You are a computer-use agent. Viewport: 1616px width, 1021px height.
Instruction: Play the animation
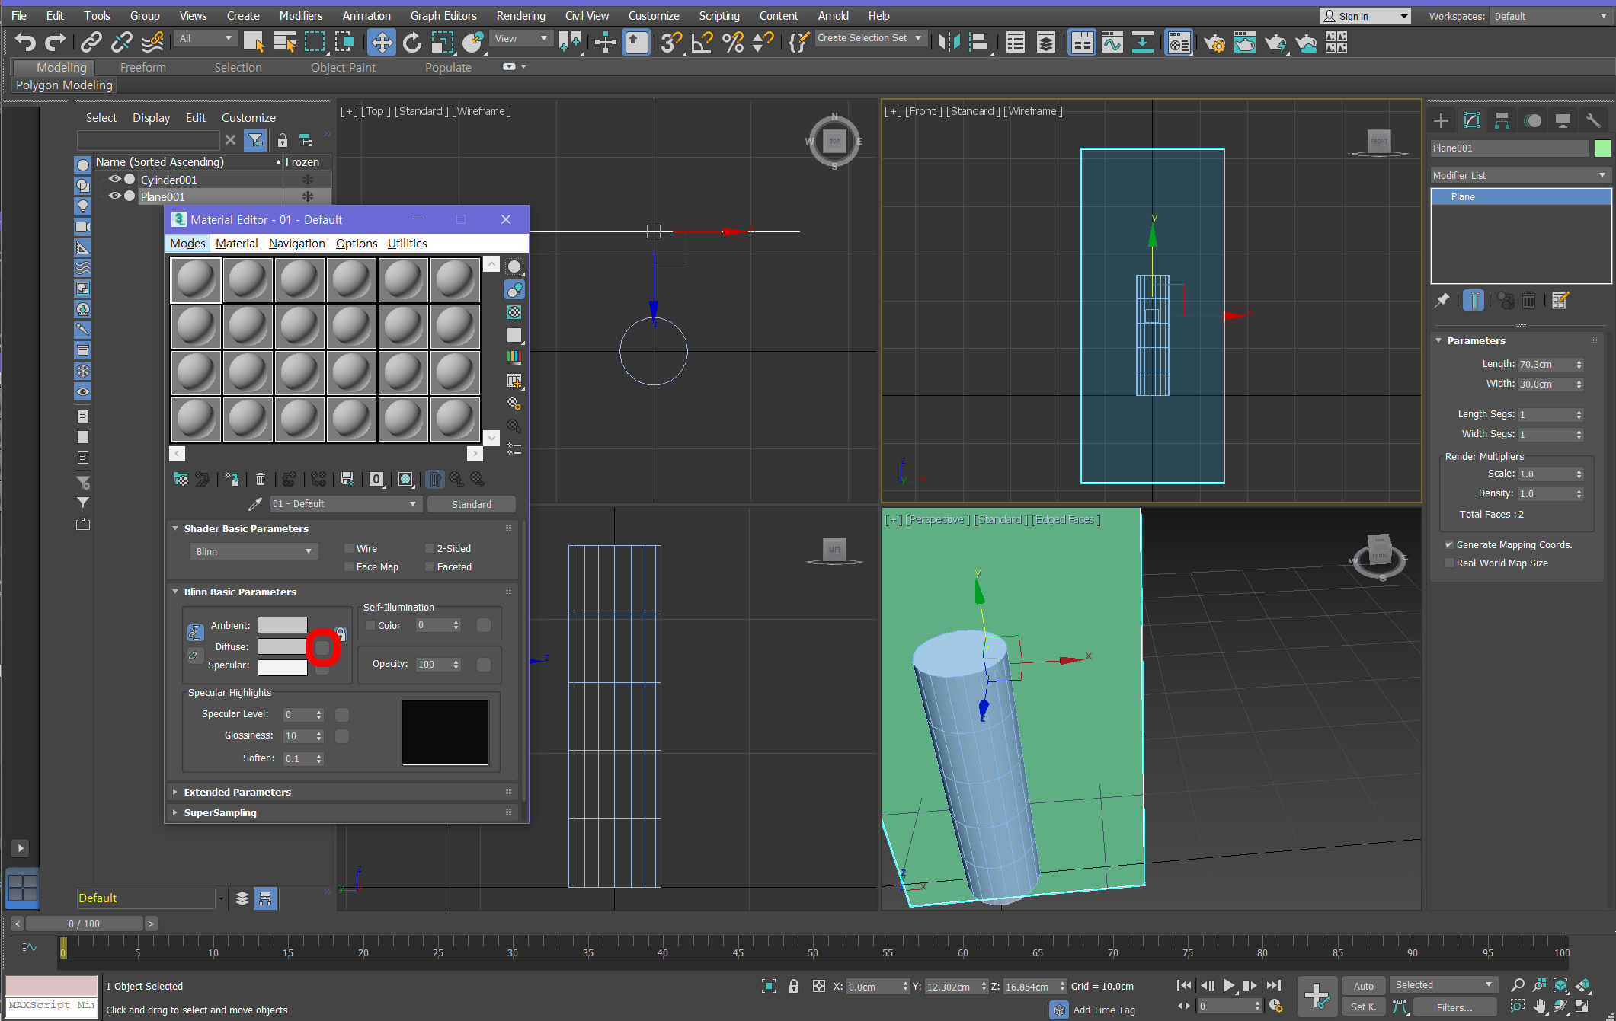tap(1228, 985)
